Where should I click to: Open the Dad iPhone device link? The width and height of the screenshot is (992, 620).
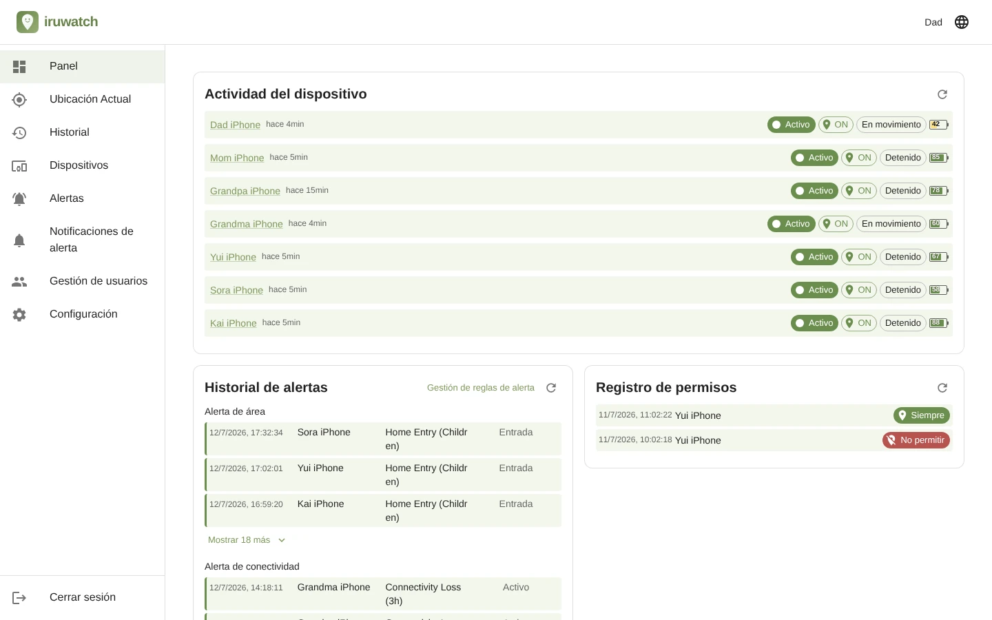click(x=235, y=125)
